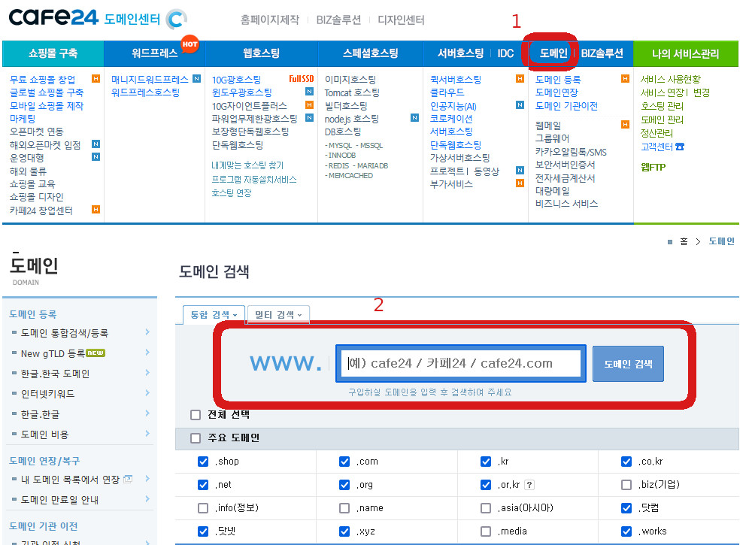The height and width of the screenshot is (545, 749).
Task: Click the round C emblem icon
Action: (x=176, y=19)
